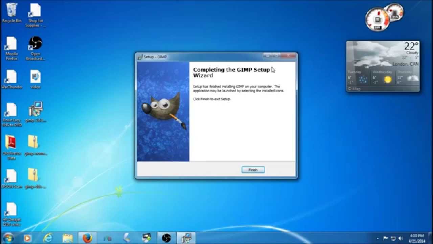
Task: Select the EPSON Scan desktop shortcut
Action: tap(12, 179)
